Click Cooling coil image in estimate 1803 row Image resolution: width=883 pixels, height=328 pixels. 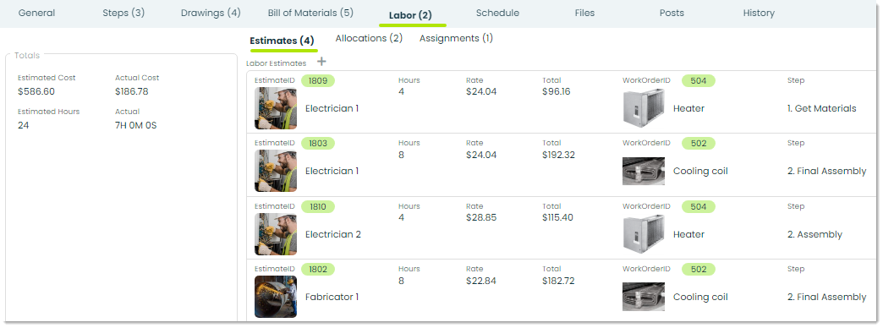pyautogui.click(x=644, y=171)
